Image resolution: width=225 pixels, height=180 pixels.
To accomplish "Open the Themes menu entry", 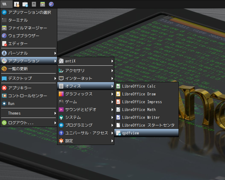I will coord(29,113).
